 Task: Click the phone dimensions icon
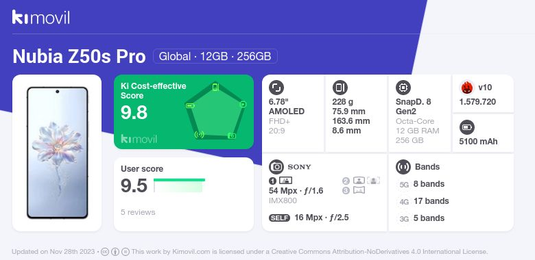[340, 88]
